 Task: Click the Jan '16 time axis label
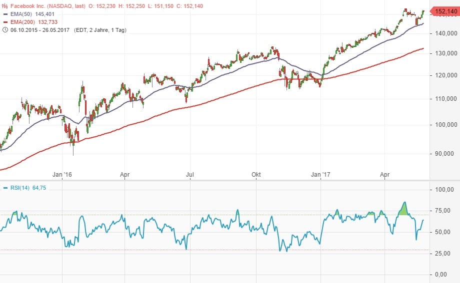coord(62,175)
